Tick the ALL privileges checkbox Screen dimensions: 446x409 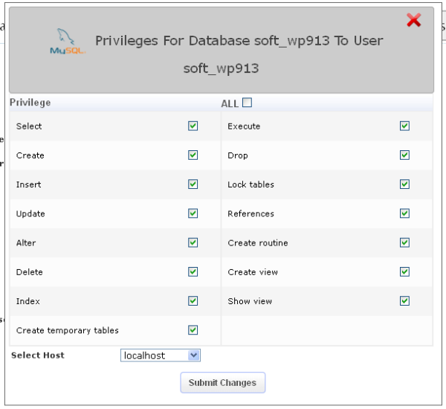(x=247, y=103)
